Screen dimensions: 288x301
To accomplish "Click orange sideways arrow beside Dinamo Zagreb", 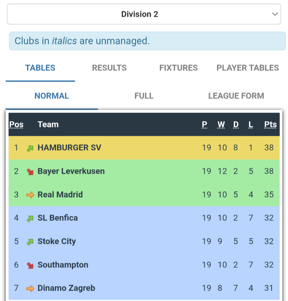I will pyautogui.click(x=30, y=288).
